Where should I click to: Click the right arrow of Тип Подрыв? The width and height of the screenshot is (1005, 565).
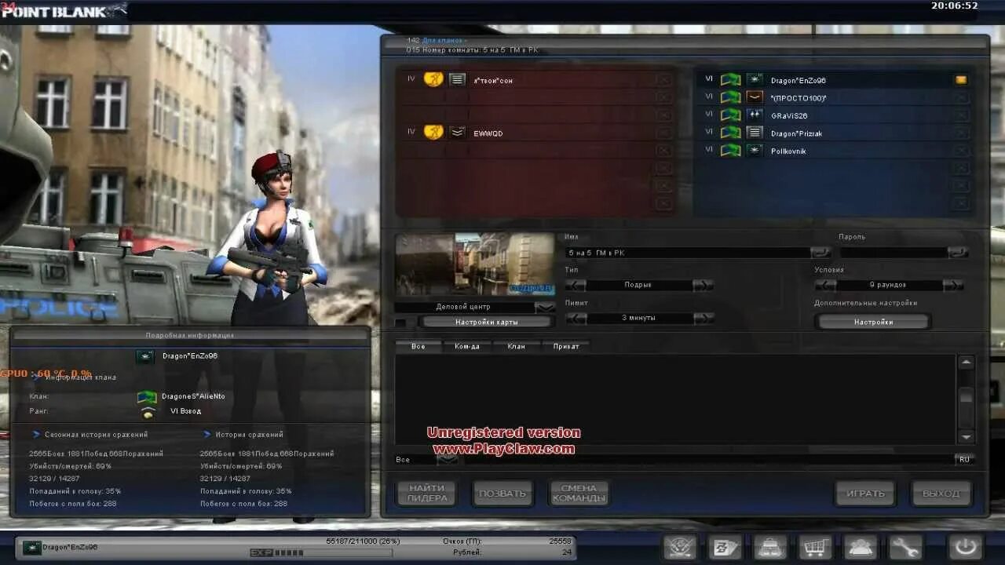coord(703,285)
